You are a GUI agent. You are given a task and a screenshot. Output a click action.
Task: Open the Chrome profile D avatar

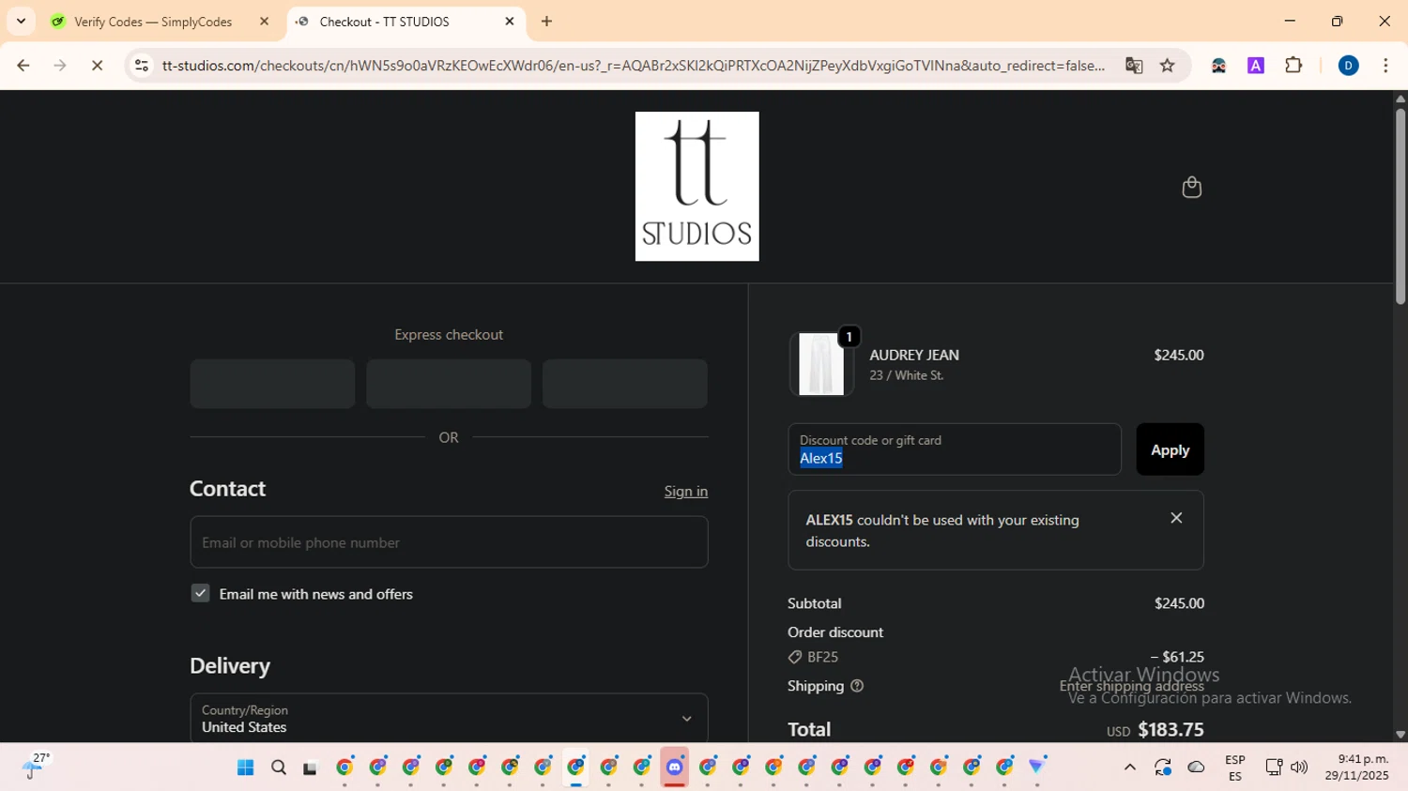coord(1348,66)
